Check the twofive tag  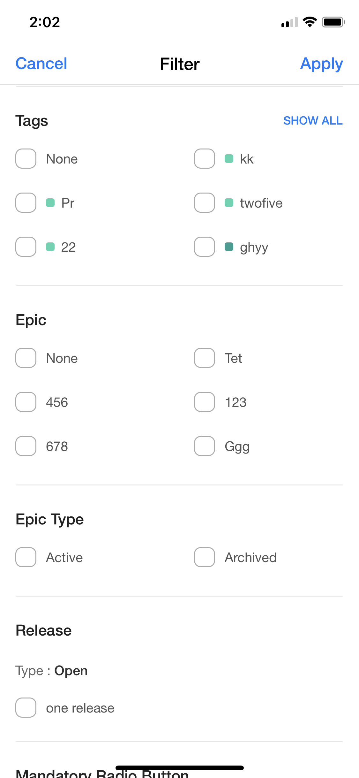pos(204,203)
